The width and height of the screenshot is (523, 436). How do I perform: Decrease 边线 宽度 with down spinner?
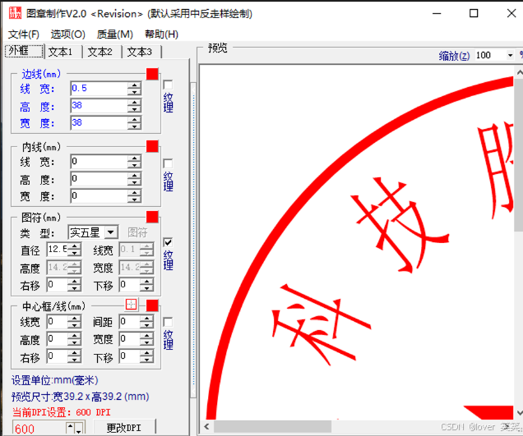[x=134, y=126]
